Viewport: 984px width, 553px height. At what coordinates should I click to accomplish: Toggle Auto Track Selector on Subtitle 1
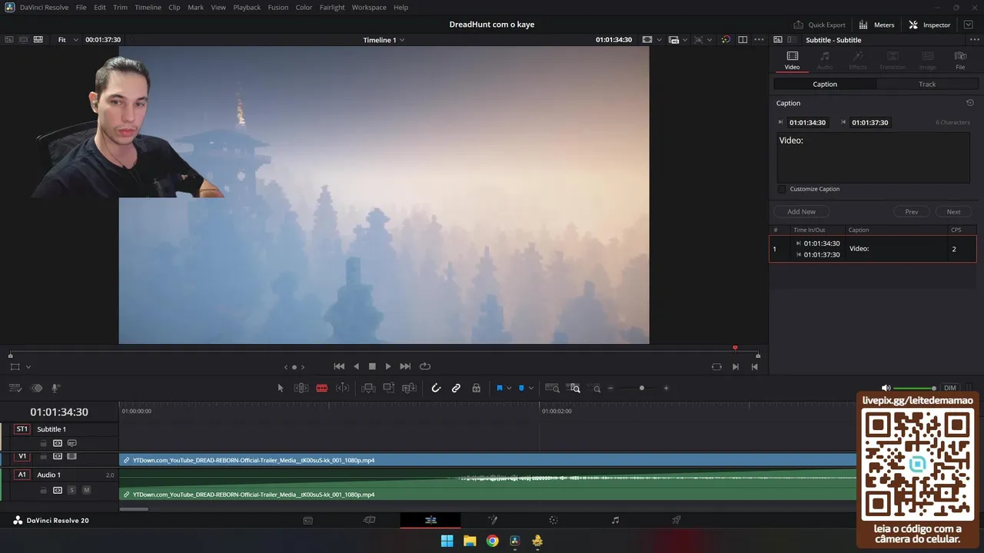click(58, 443)
